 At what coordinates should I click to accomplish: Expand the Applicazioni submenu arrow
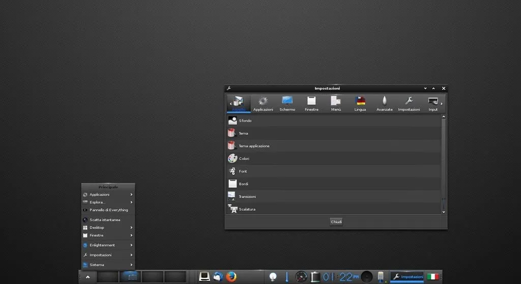click(131, 195)
